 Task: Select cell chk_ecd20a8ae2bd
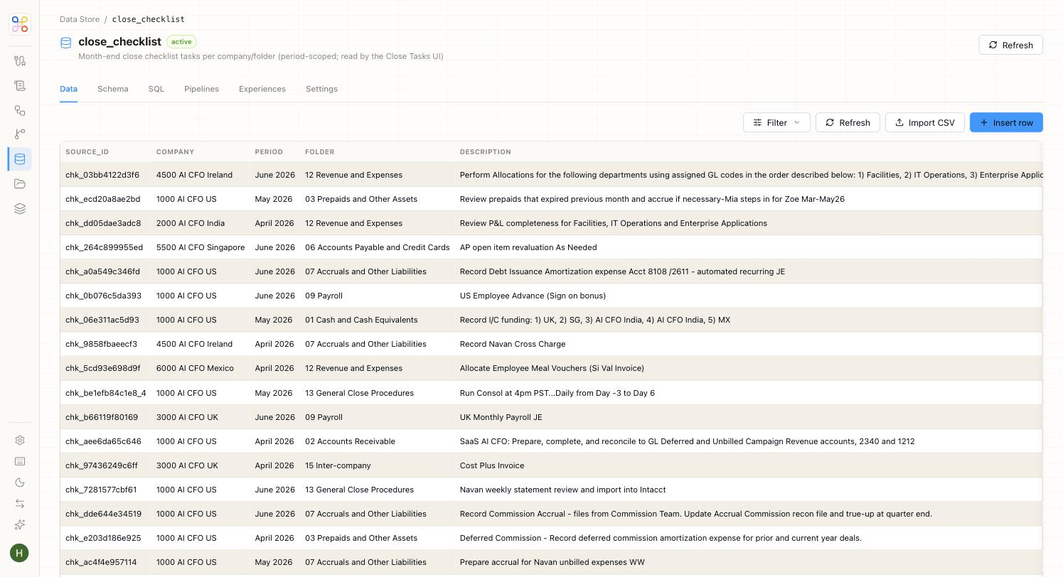[x=103, y=199]
